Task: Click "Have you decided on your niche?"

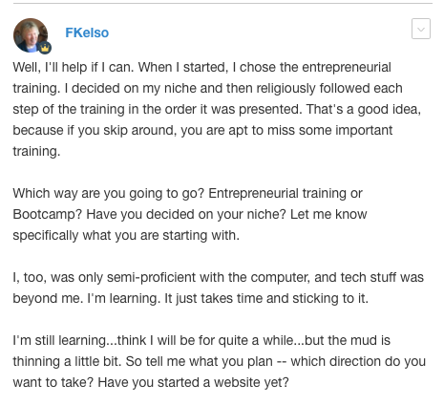Action: pyautogui.click(x=186, y=214)
